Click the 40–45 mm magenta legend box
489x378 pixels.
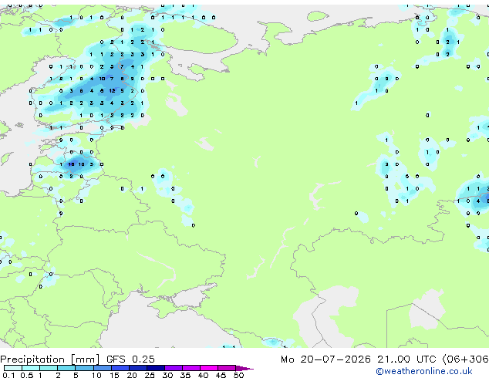click(209, 368)
